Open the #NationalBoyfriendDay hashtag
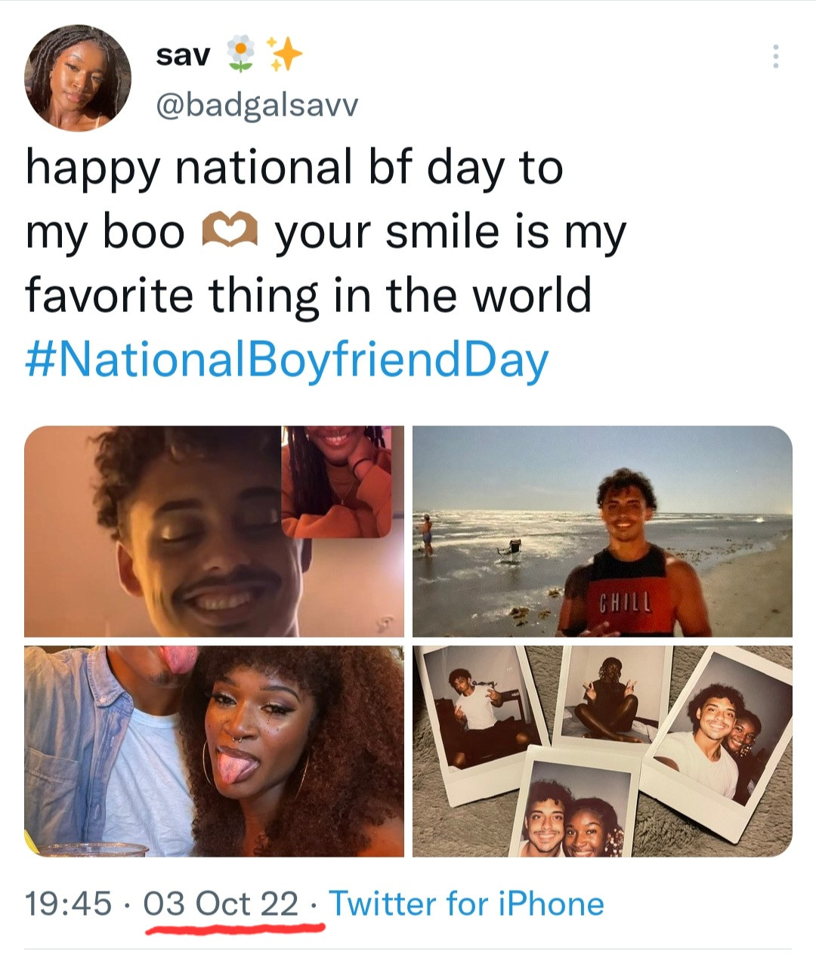 [287, 360]
